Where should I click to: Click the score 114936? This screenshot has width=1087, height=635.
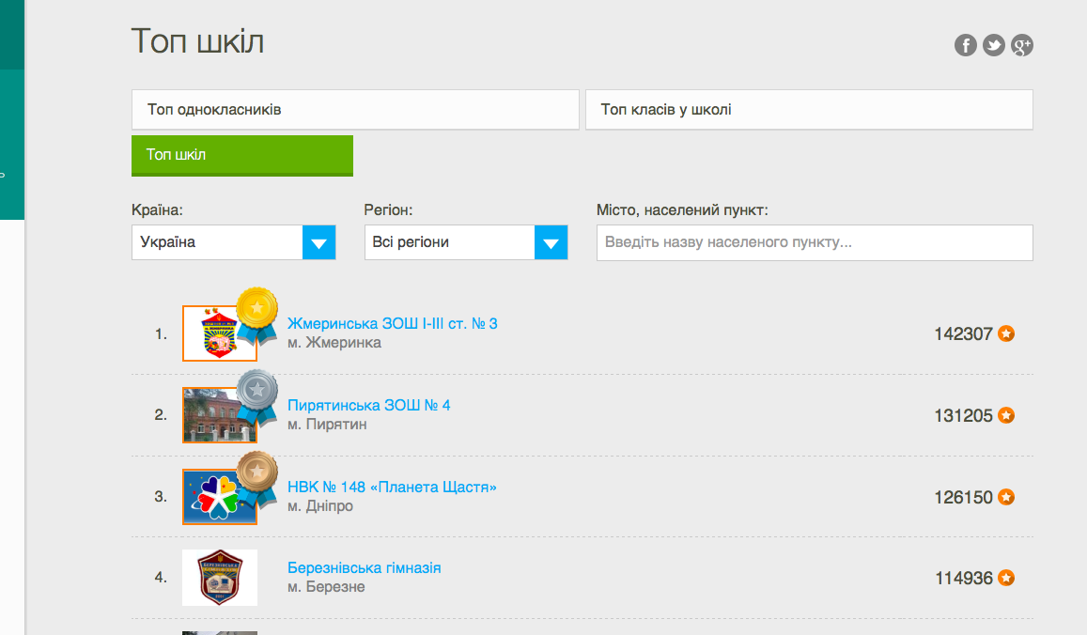point(964,578)
